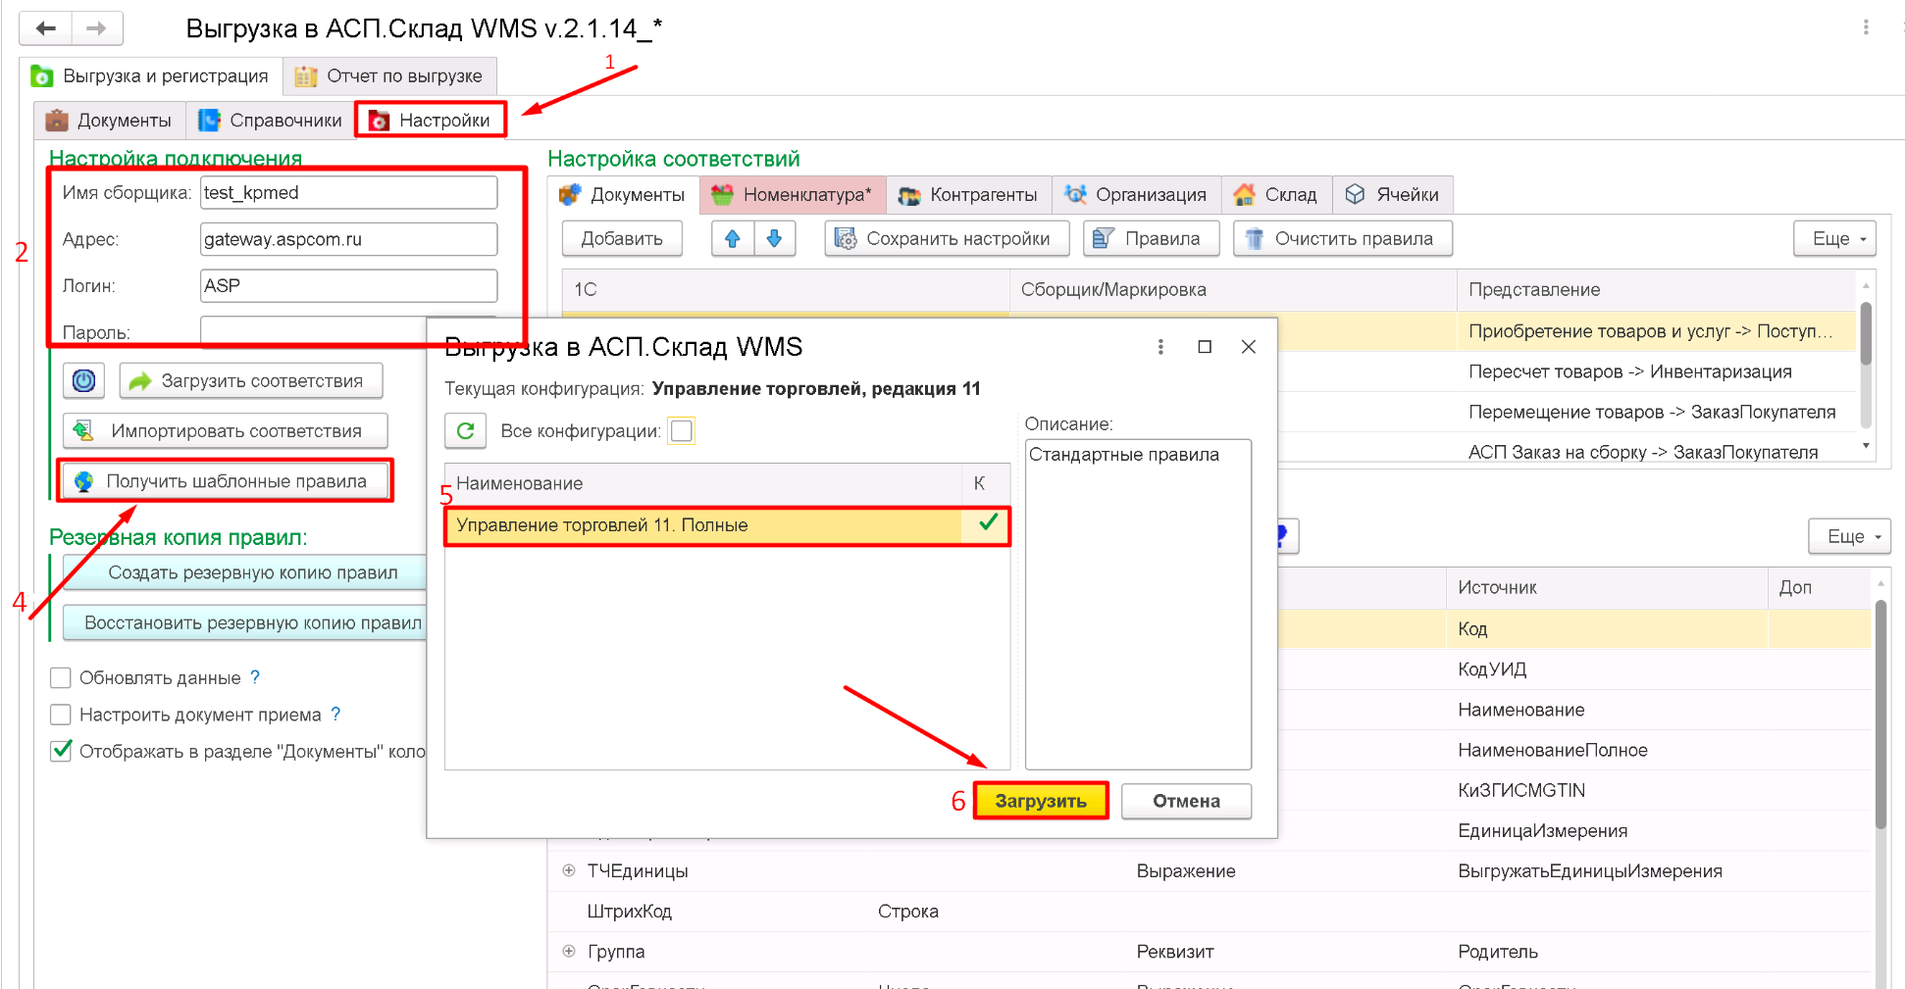Click the power icon button left of 'Загрузить соответствия'

point(84,380)
